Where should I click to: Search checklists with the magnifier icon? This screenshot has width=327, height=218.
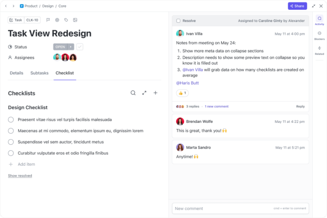(133, 93)
